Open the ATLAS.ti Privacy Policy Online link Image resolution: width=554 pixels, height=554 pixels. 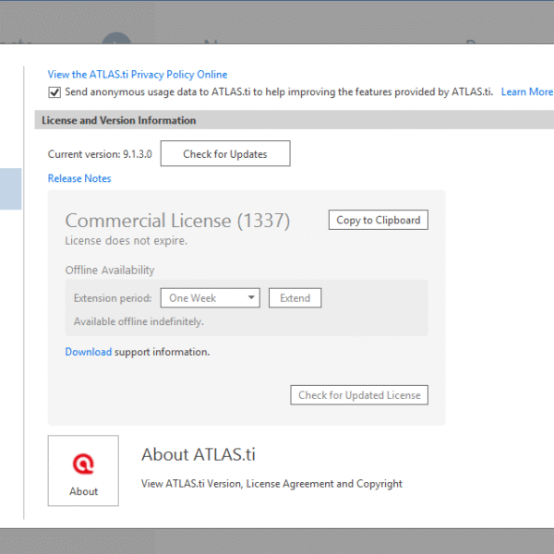(138, 75)
